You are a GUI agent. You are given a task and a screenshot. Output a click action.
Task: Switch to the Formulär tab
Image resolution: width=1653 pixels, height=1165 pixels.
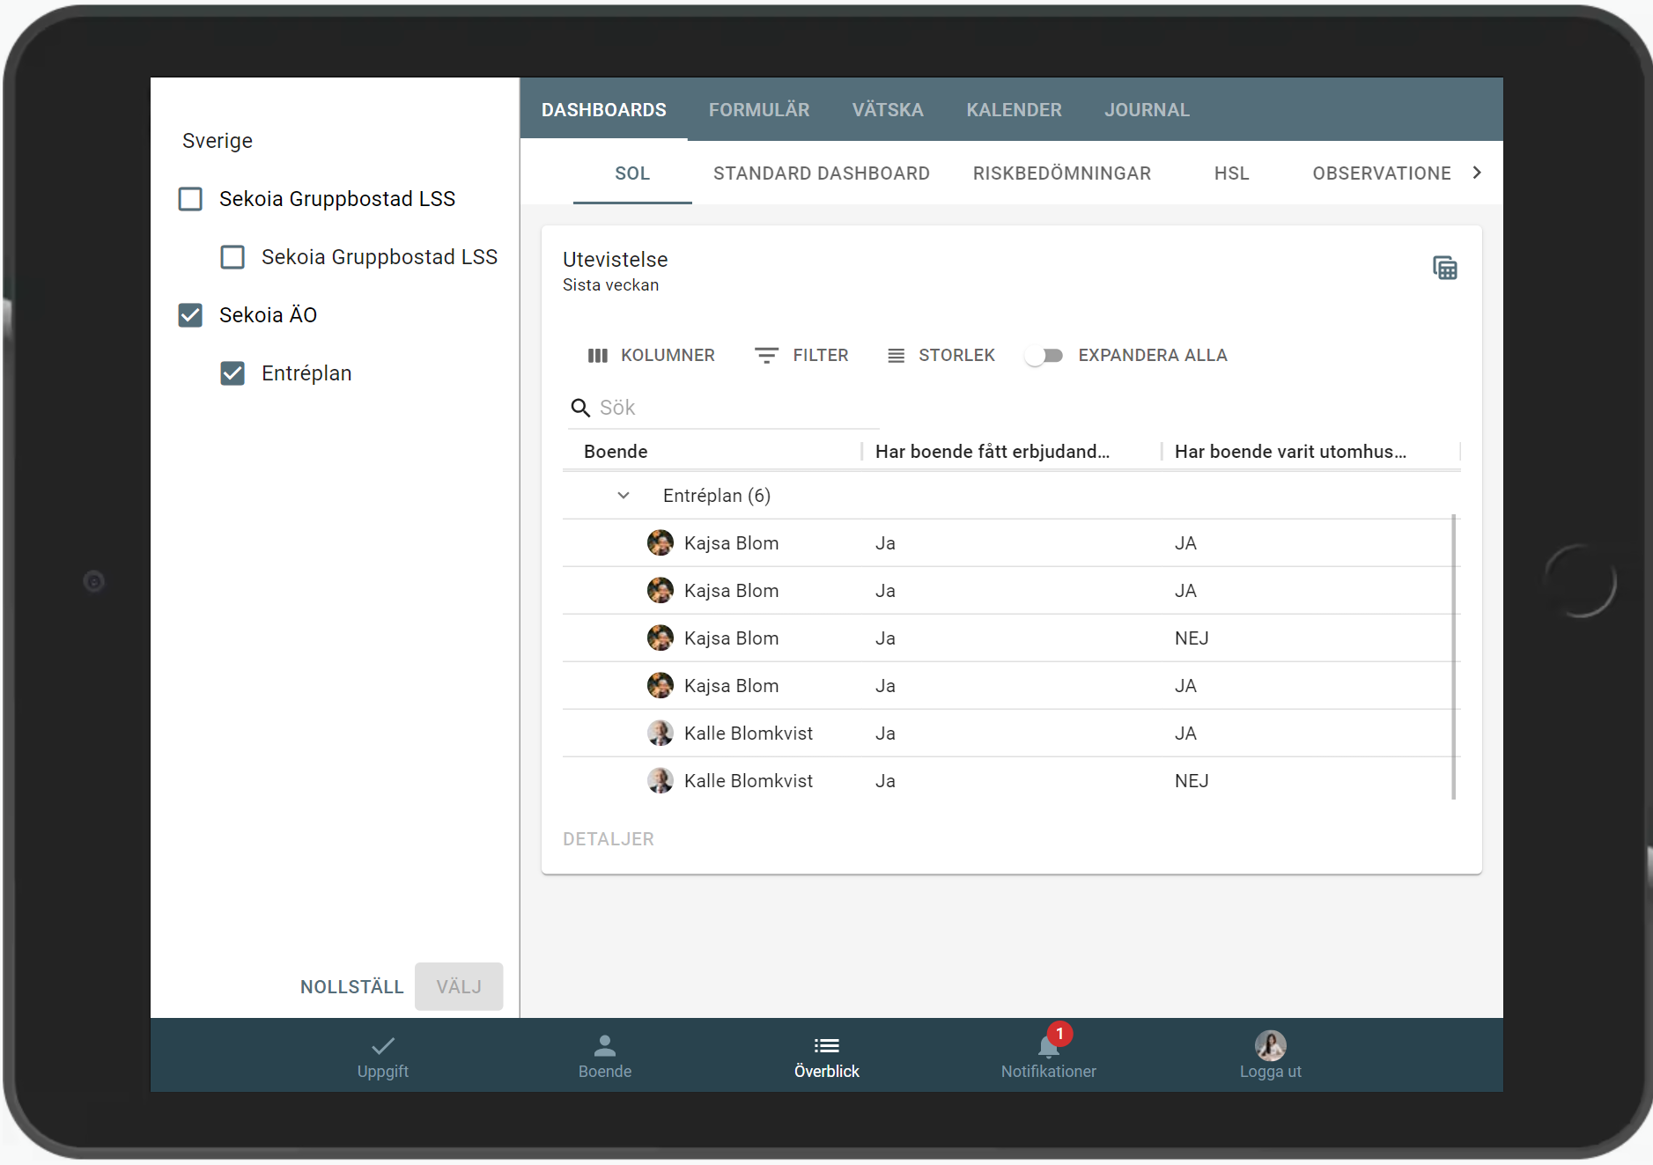pyautogui.click(x=759, y=110)
